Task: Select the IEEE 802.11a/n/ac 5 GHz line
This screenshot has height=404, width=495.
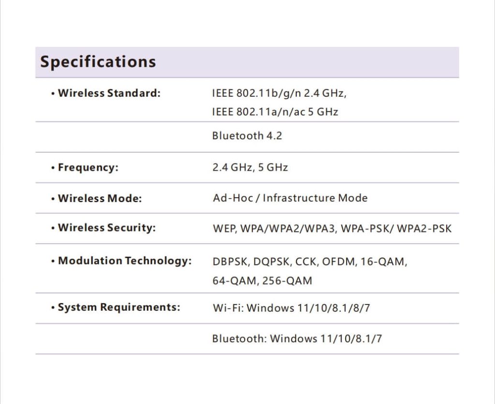Action: coord(275,112)
